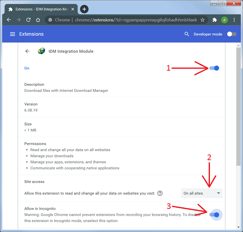Click the 'Allow in Incognito' heading
The width and height of the screenshot is (243, 232).
coord(40,209)
